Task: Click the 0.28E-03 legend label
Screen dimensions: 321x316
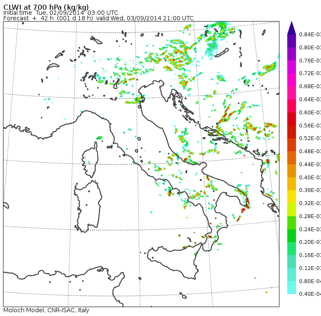Action: click(310, 216)
